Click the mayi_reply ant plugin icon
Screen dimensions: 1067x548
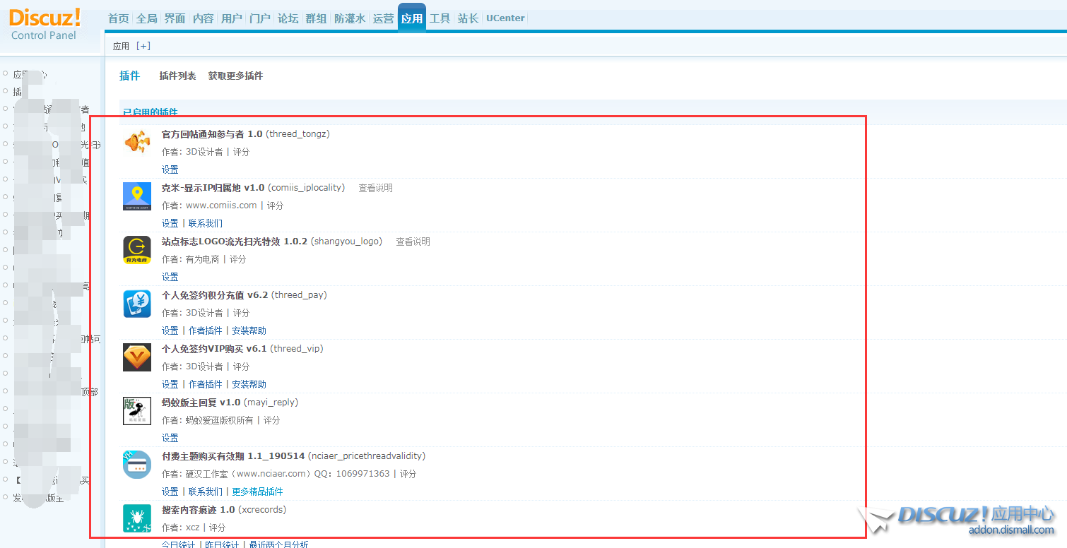coord(137,411)
